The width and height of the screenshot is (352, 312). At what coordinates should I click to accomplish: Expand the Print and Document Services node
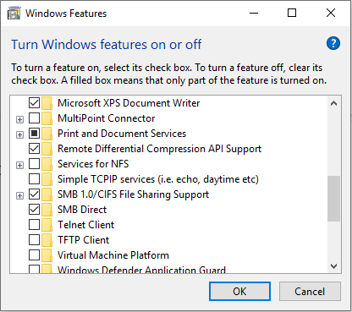click(x=19, y=135)
